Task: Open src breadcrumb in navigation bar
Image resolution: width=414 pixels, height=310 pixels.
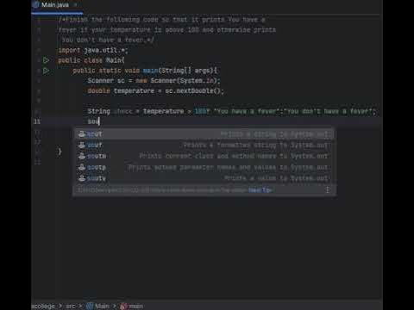Action: point(71,307)
